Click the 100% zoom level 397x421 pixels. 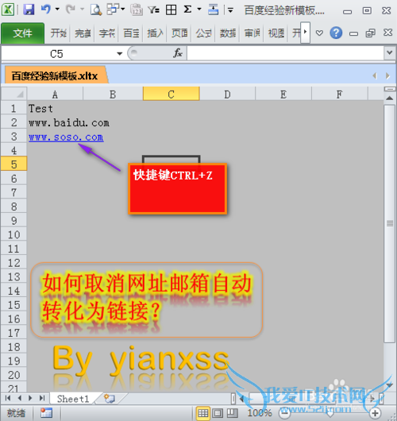click(x=260, y=413)
